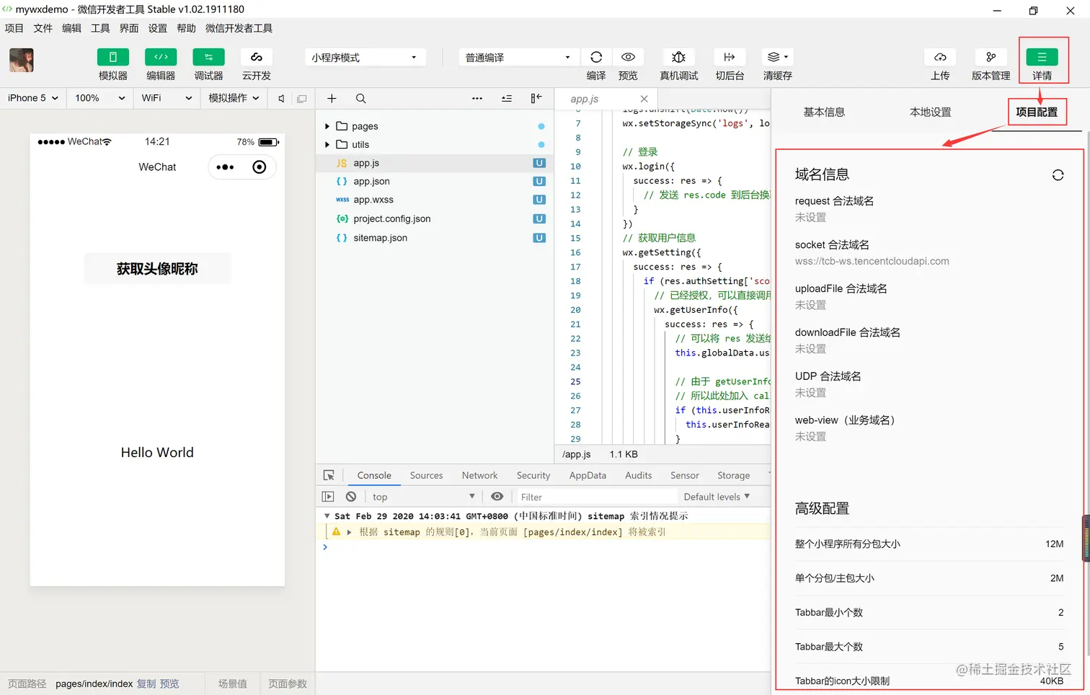Open the simulate operations (模拟操作) dropdown
Viewport: 1090px width, 695px height.
point(234,98)
